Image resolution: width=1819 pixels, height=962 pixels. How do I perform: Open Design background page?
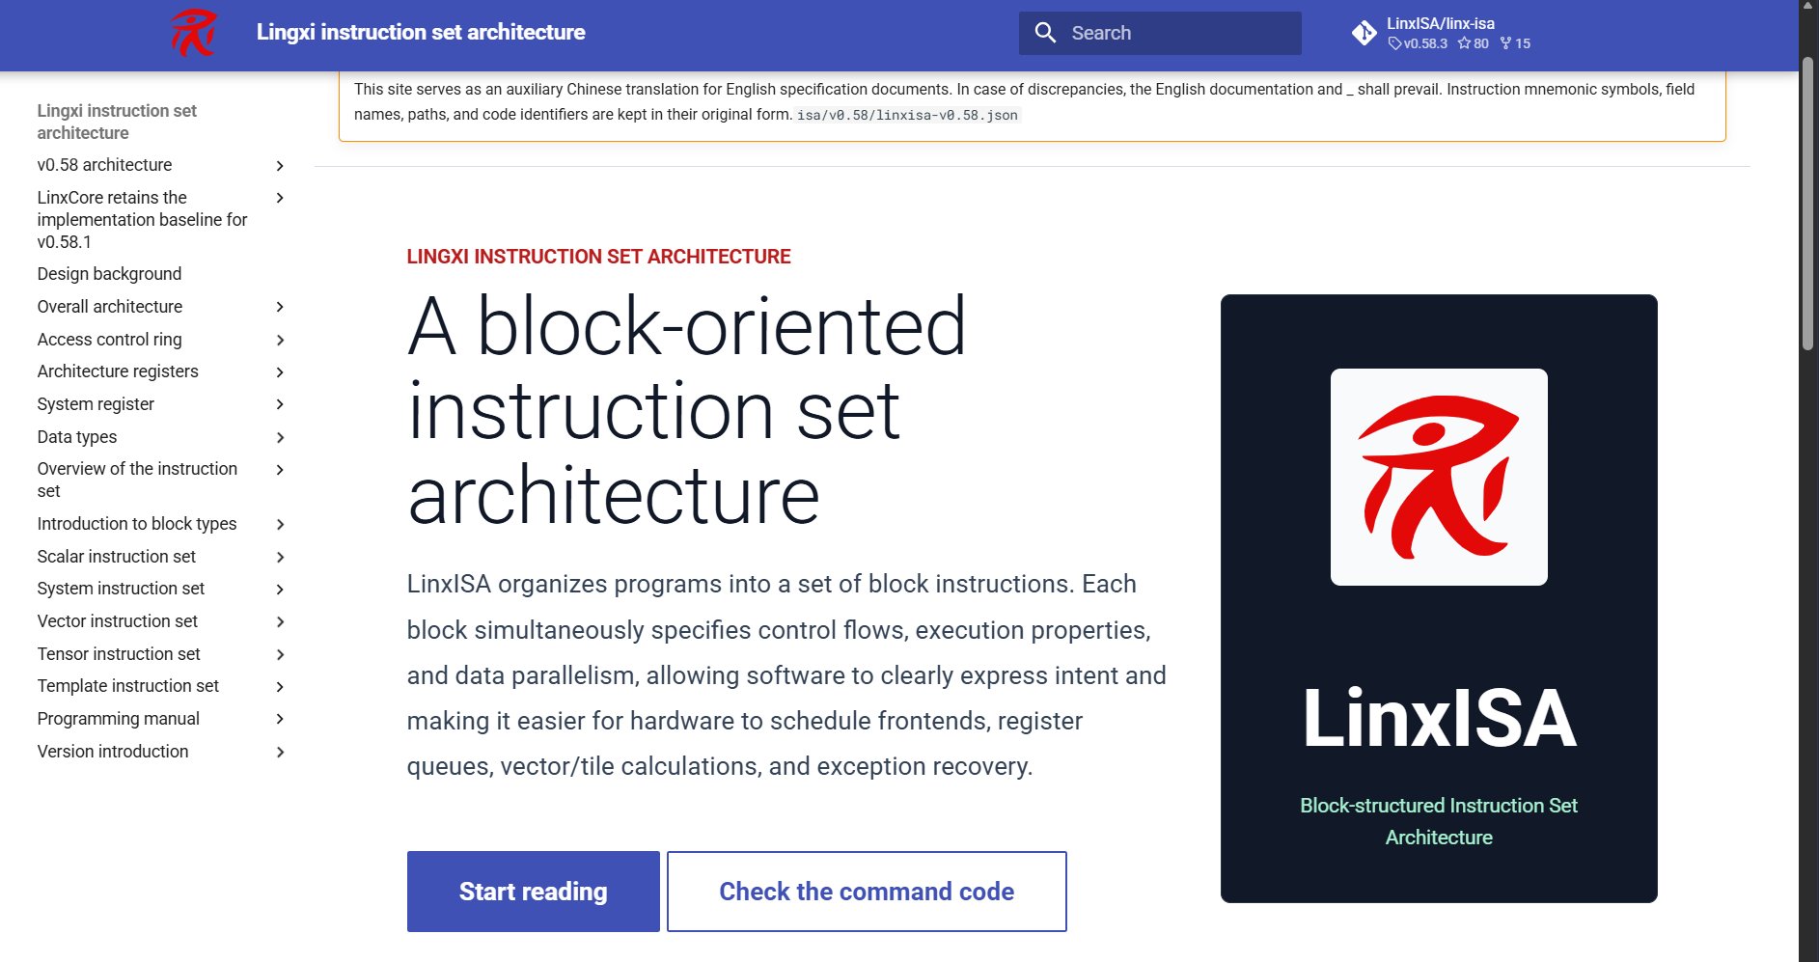109,274
